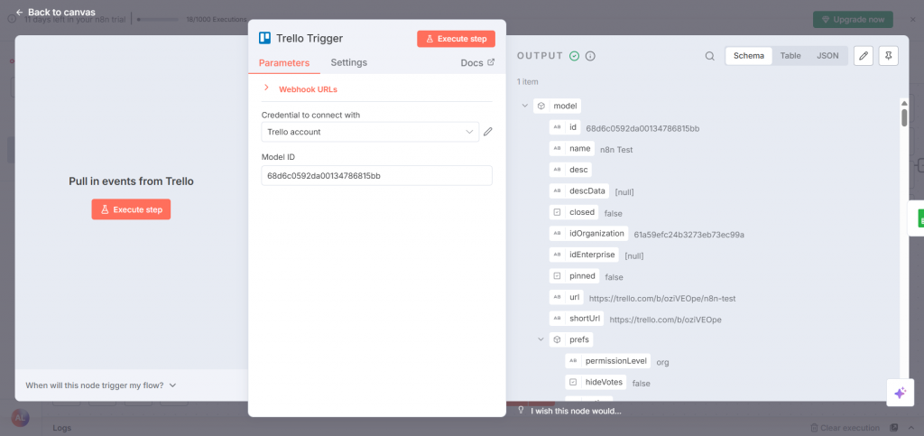Select permissionLevel field pill

(x=608, y=361)
